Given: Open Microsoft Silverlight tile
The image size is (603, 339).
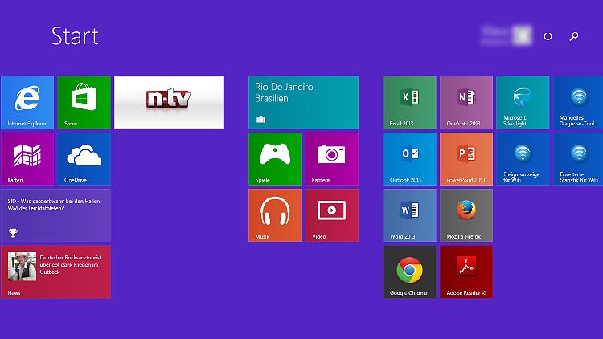Looking at the screenshot, I should point(523,102).
